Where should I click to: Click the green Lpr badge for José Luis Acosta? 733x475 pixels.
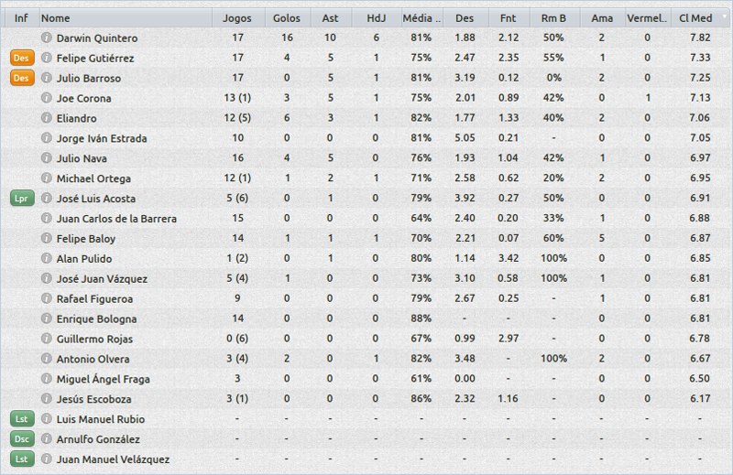tap(21, 199)
